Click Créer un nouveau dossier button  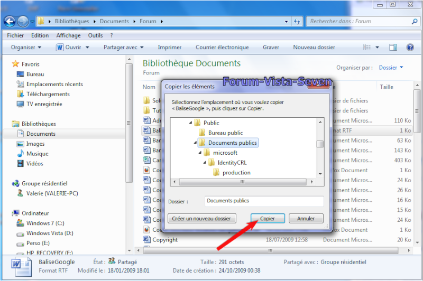pos(201,219)
